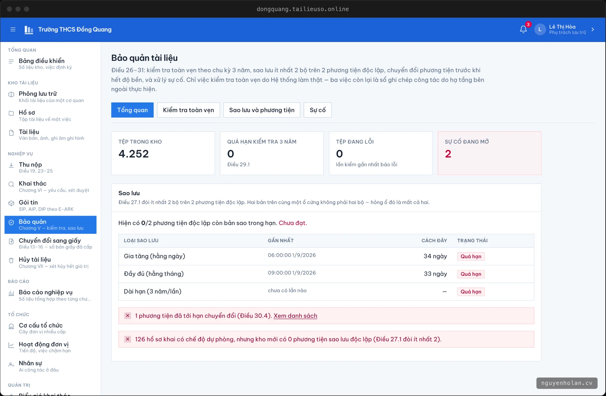This screenshot has width=606, height=396.
Task: Click the Trường THCS Đồng Quang title
Action: pos(75,30)
